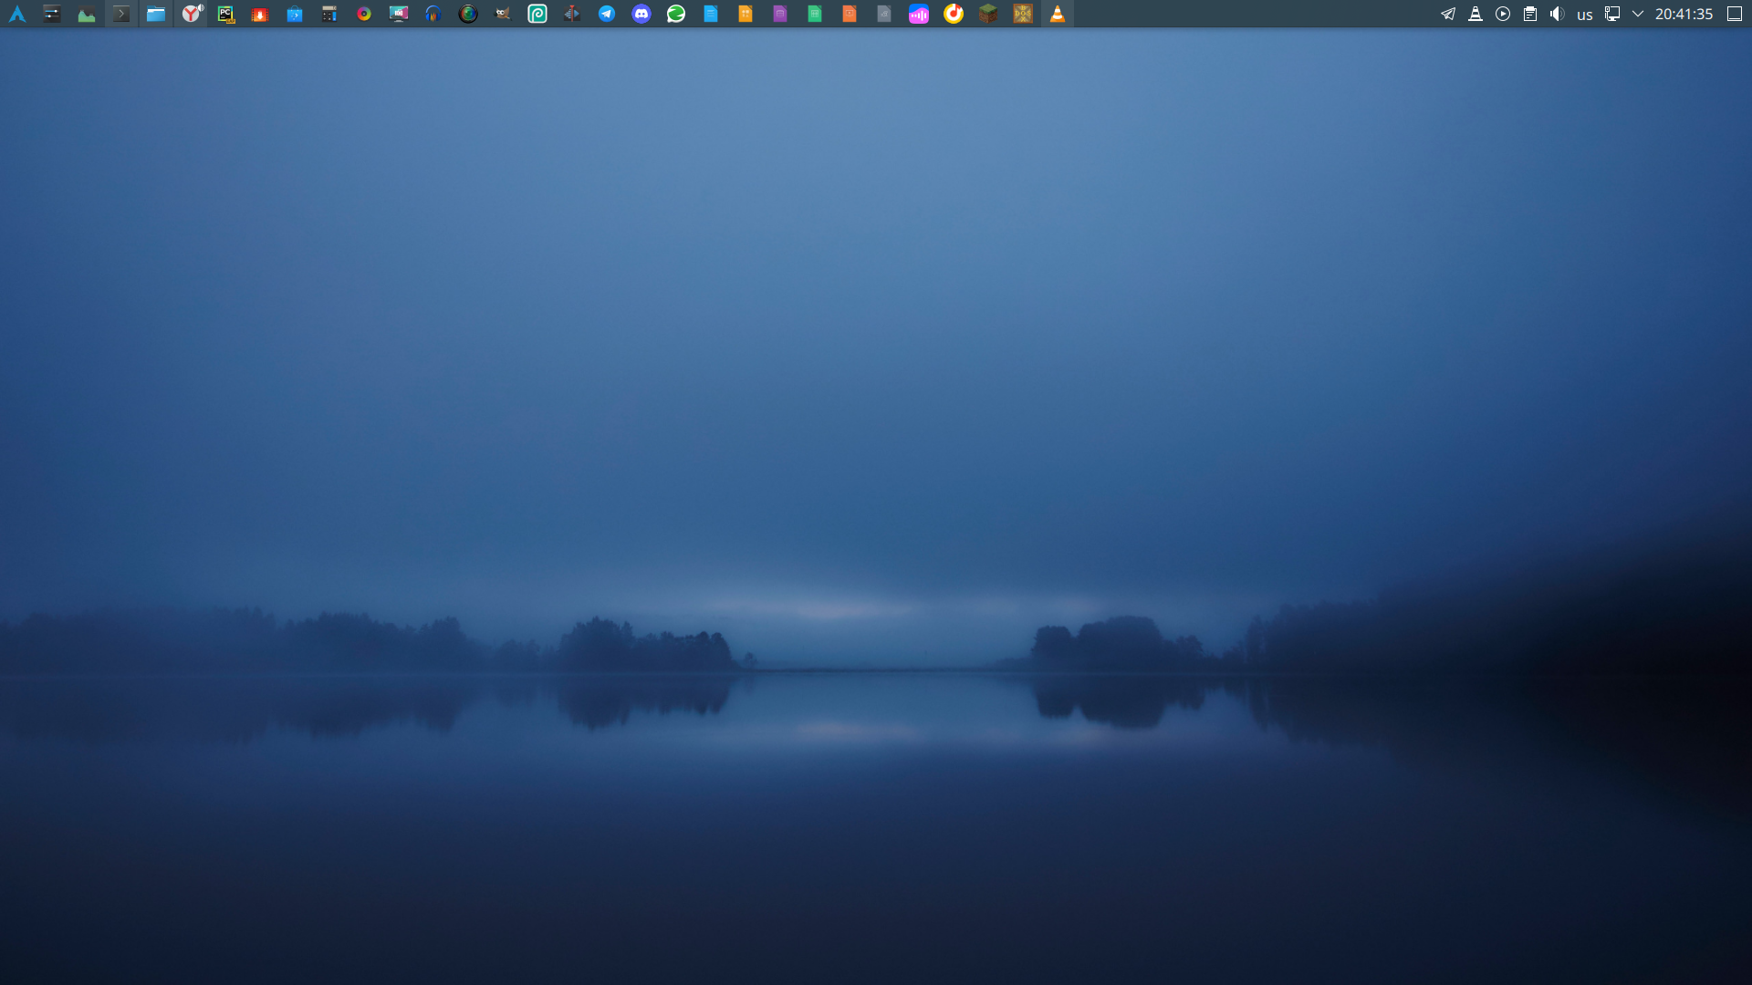Open the media player tray control
This screenshot has width=1752, height=985.
(1503, 14)
